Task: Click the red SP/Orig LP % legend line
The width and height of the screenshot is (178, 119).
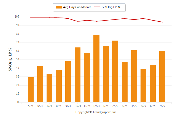Action: coord(97,7)
